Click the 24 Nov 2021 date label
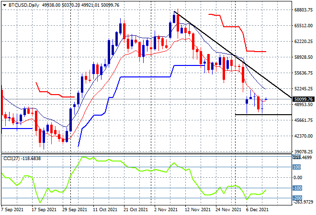The image size is (316, 215). [228, 210]
